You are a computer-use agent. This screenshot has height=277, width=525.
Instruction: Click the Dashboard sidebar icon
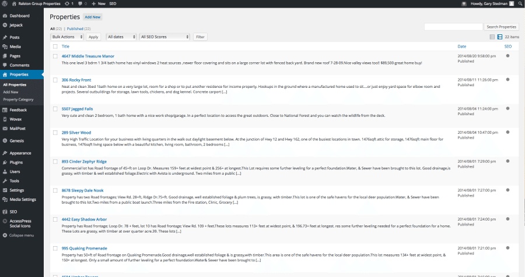5,16
